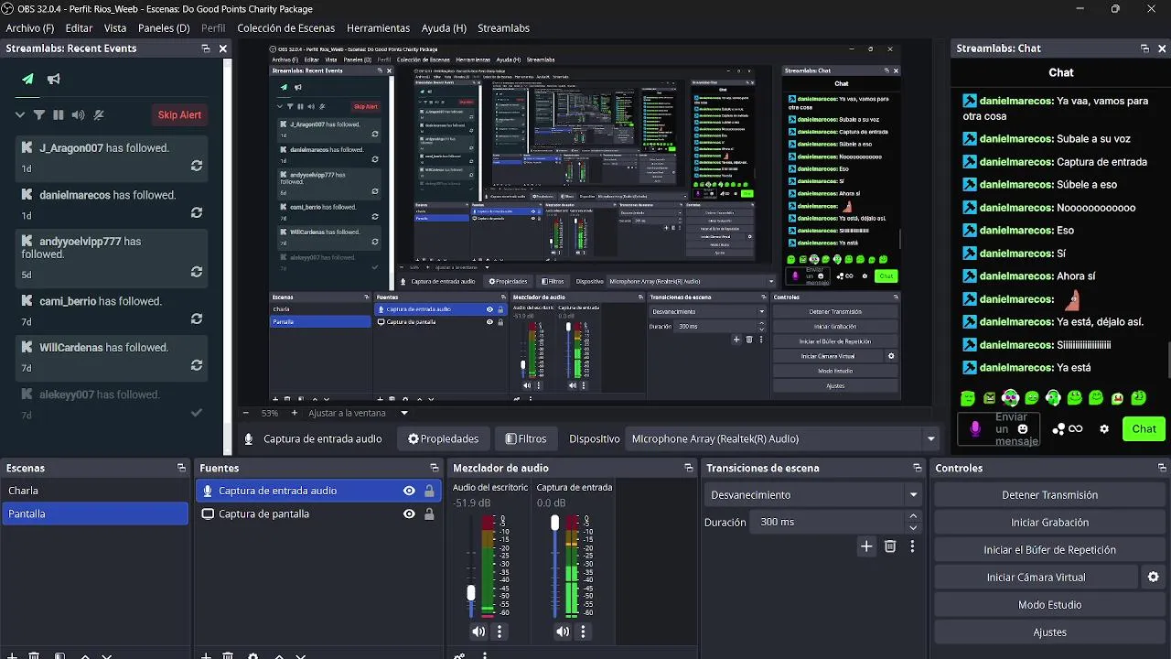The width and height of the screenshot is (1171, 659).
Task: Click Iniciar Grabación
Action: [x=1049, y=523]
